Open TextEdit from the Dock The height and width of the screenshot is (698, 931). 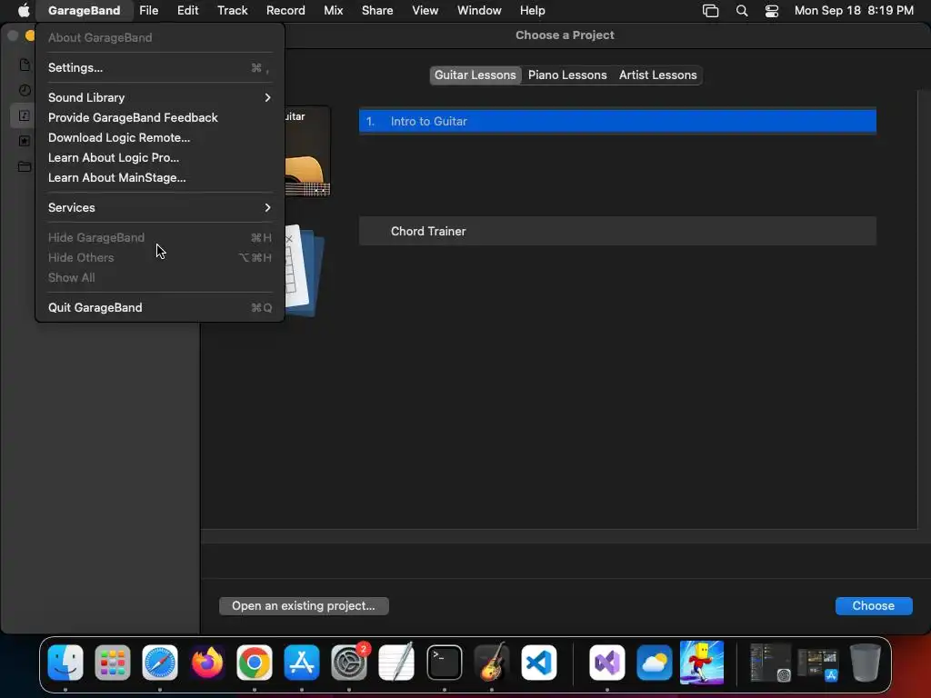[396, 662]
